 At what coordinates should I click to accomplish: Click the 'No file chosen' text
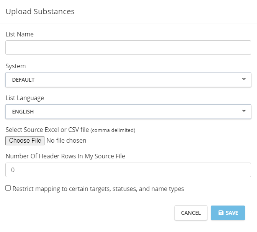[x=66, y=140]
